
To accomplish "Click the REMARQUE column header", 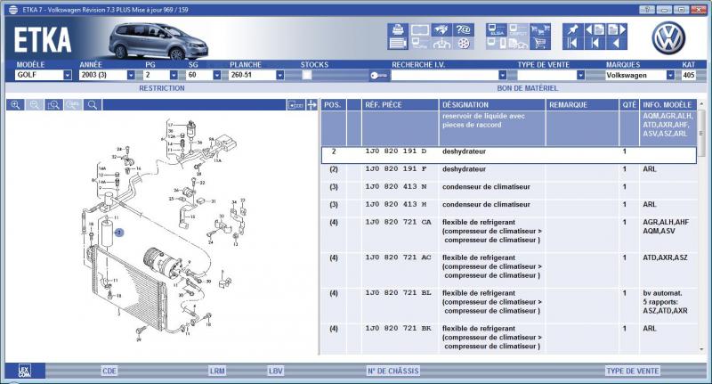I will [x=582, y=104].
